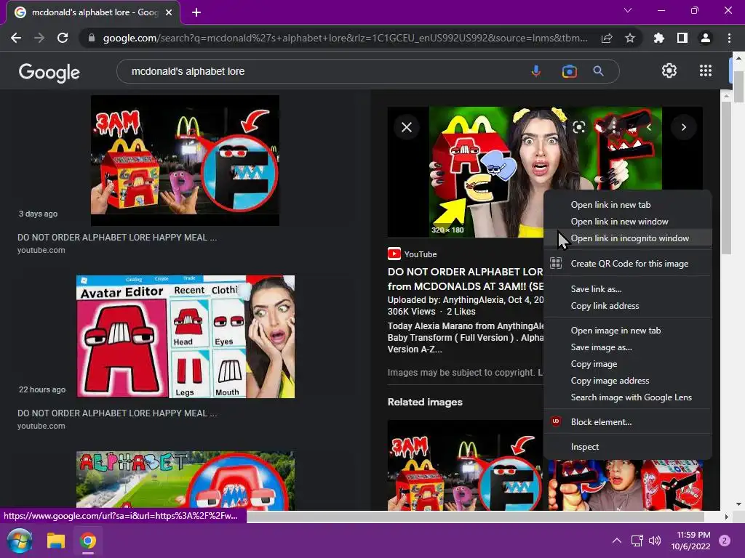Toggle the browser side panel icon

click(682, 38)
